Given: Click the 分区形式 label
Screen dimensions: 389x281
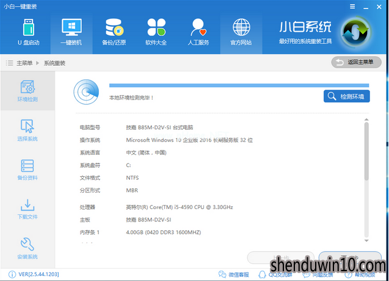Looking at the screenshot, I should (90, 190).
